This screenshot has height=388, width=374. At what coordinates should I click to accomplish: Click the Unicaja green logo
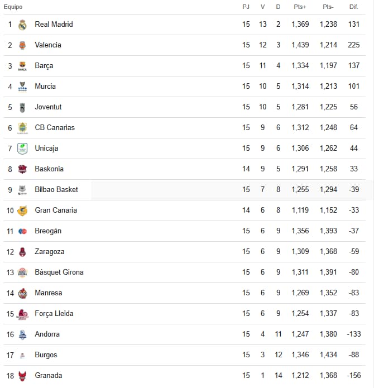pyautogui.click(x=22, y=149)
